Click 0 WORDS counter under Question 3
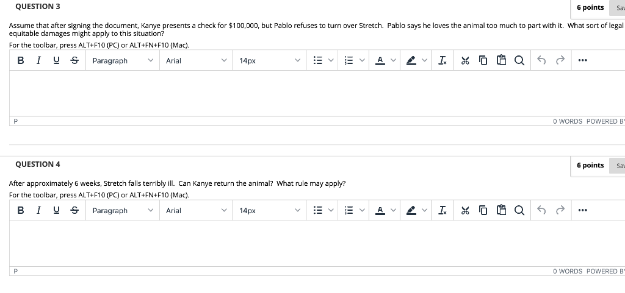625x293 pixels. 568,121
